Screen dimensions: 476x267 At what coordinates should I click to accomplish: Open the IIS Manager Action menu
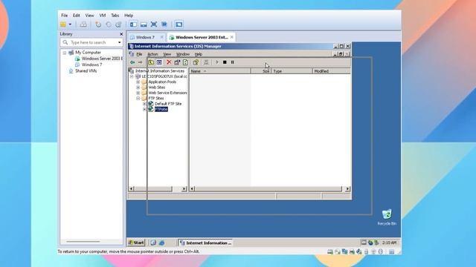(x=152, y=54)
